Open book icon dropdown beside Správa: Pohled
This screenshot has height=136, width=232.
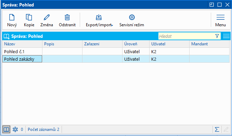click(x=7, y=36)
